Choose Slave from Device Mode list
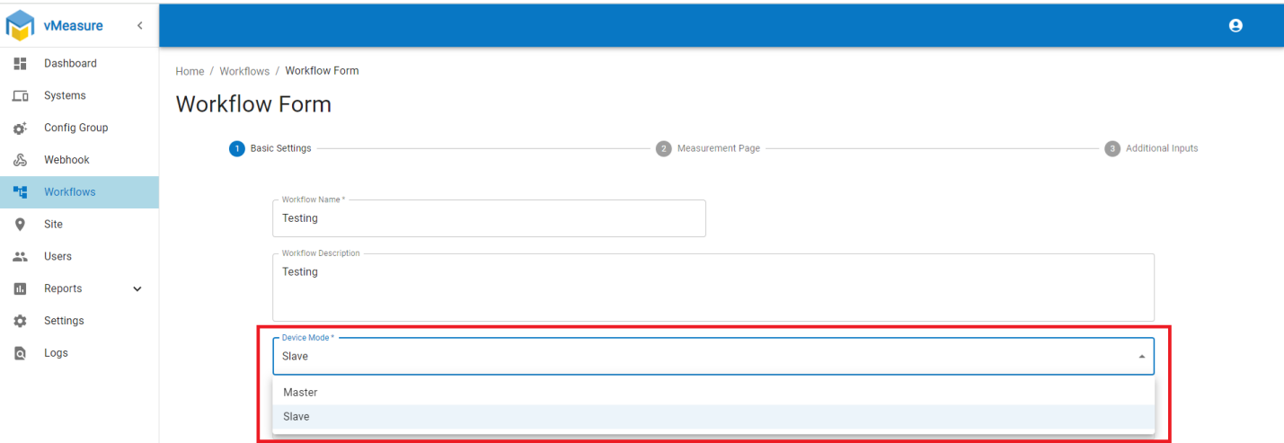Viewport: 1284px width, 443px height. click(x=713, y=417)
